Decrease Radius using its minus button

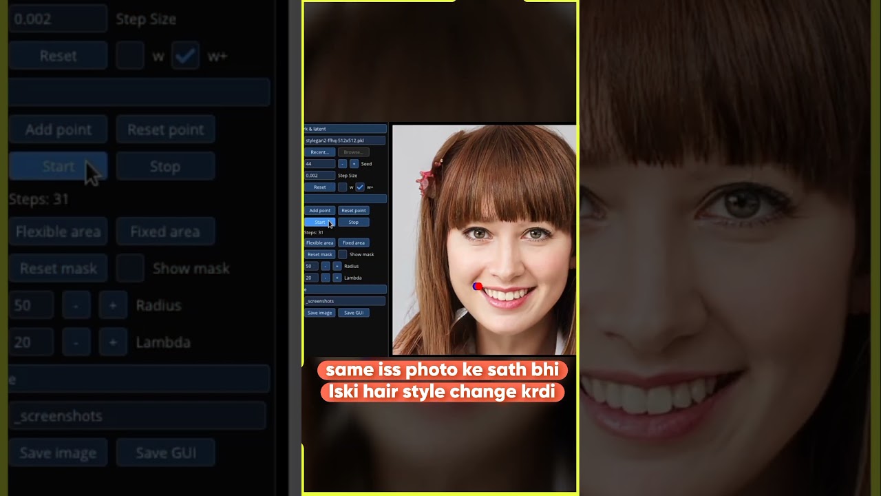326,266
